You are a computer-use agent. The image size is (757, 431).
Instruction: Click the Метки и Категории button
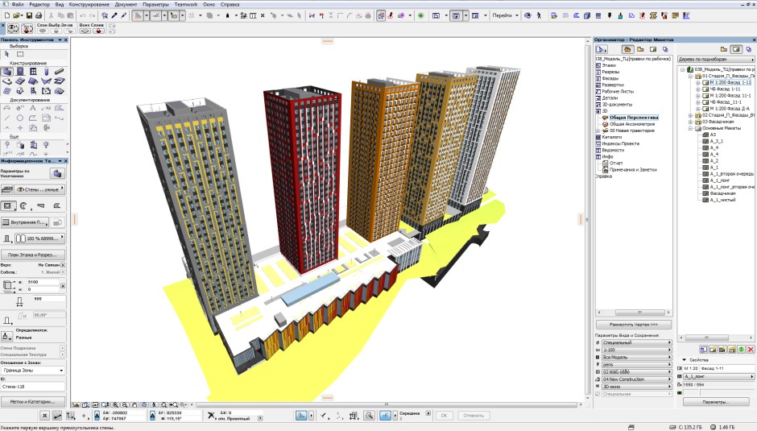tap(33, 401)
